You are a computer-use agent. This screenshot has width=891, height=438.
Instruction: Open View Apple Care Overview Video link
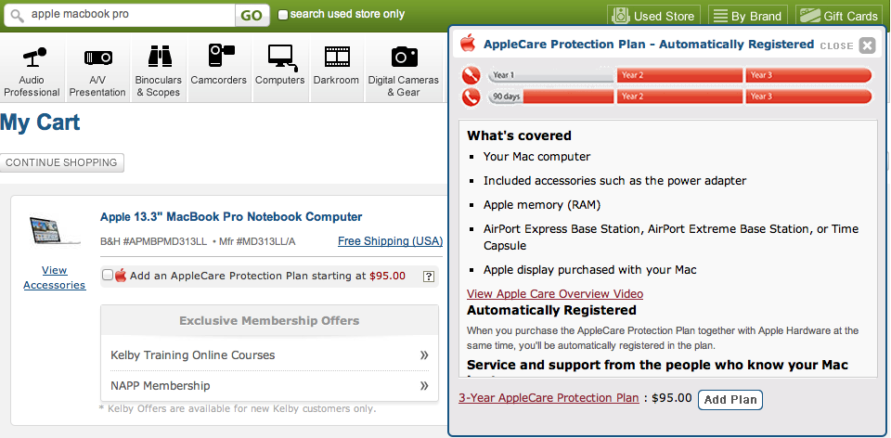click(x=555, y=294)
